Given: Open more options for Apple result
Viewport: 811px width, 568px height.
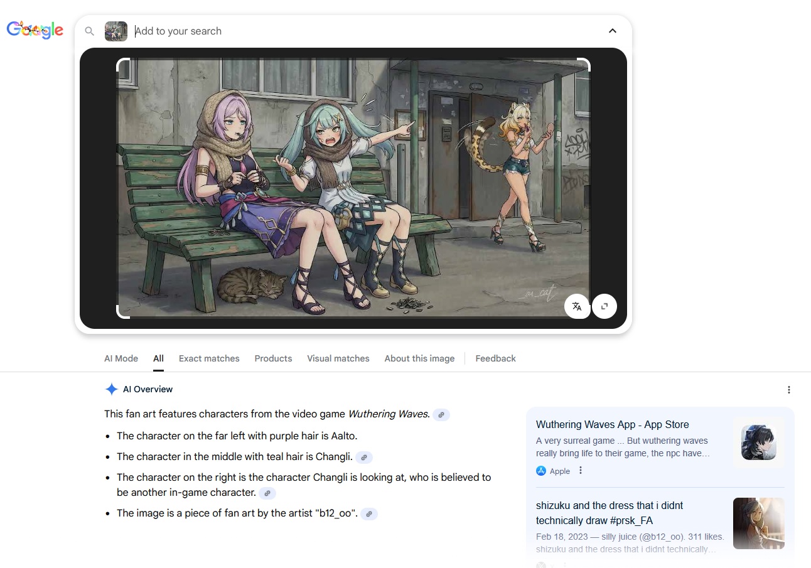Looking at the screenshot, I should pos(581,470).
